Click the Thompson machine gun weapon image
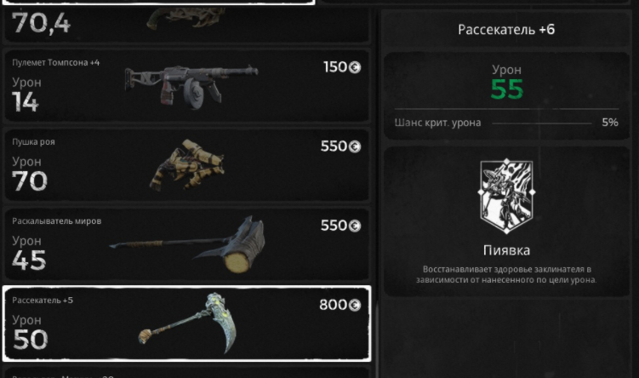The image size is (639, 378). pos(191,86)
